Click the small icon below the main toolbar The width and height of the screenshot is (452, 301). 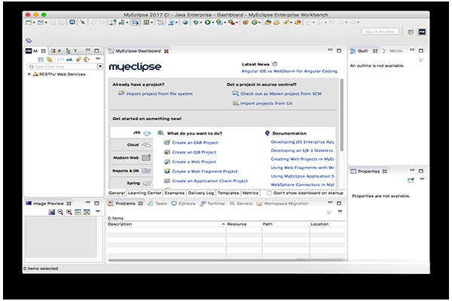29,41
